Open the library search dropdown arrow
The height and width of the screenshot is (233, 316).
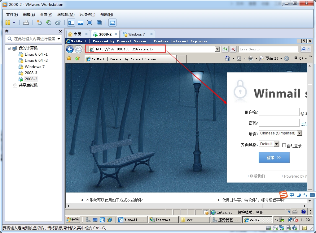pos(59,39)
